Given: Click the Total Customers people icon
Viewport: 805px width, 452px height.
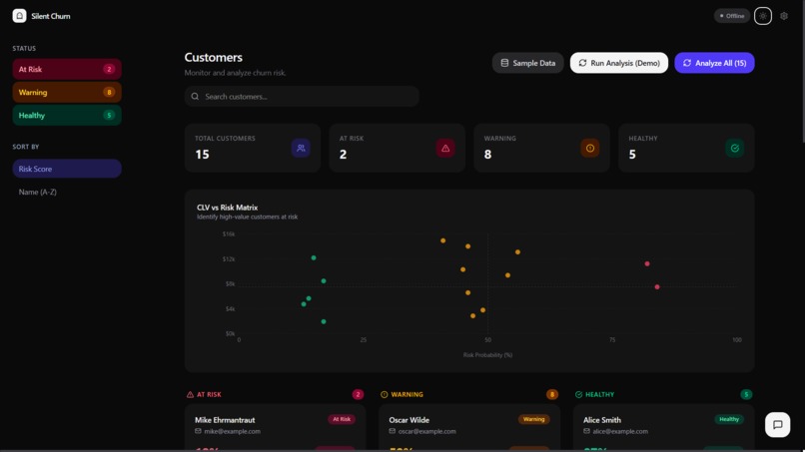Looking at the screenshot, I should [301, 149].
